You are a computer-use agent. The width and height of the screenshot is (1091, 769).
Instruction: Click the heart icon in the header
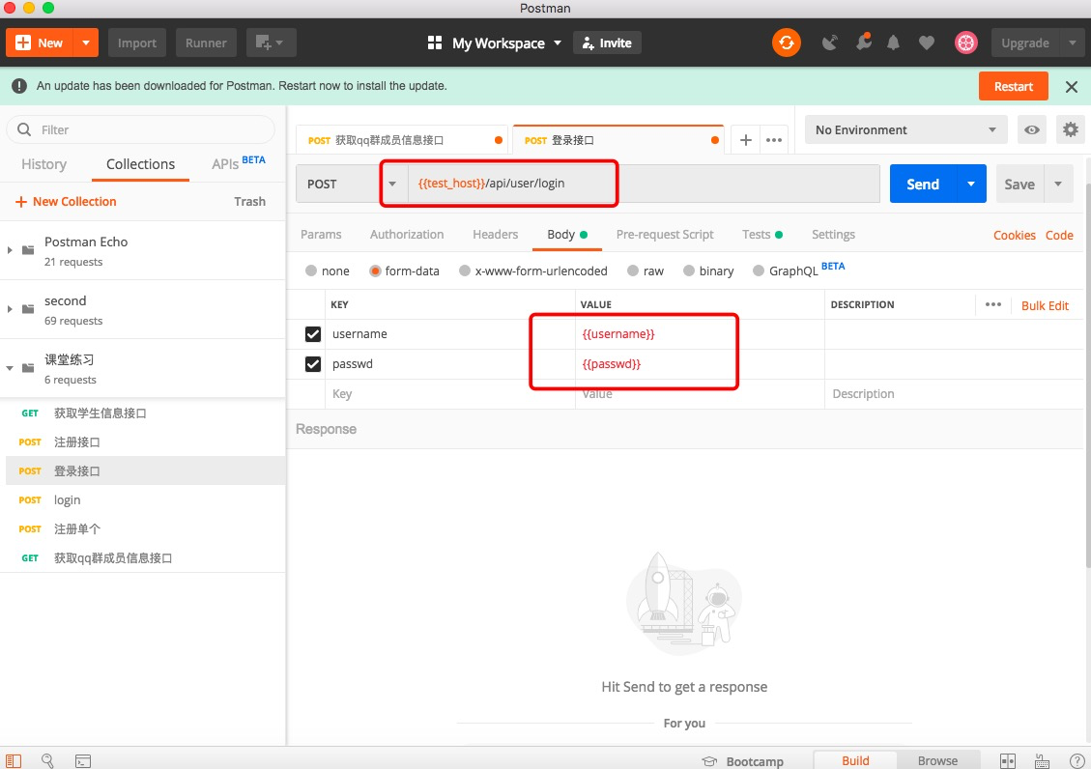click(927, 43)
